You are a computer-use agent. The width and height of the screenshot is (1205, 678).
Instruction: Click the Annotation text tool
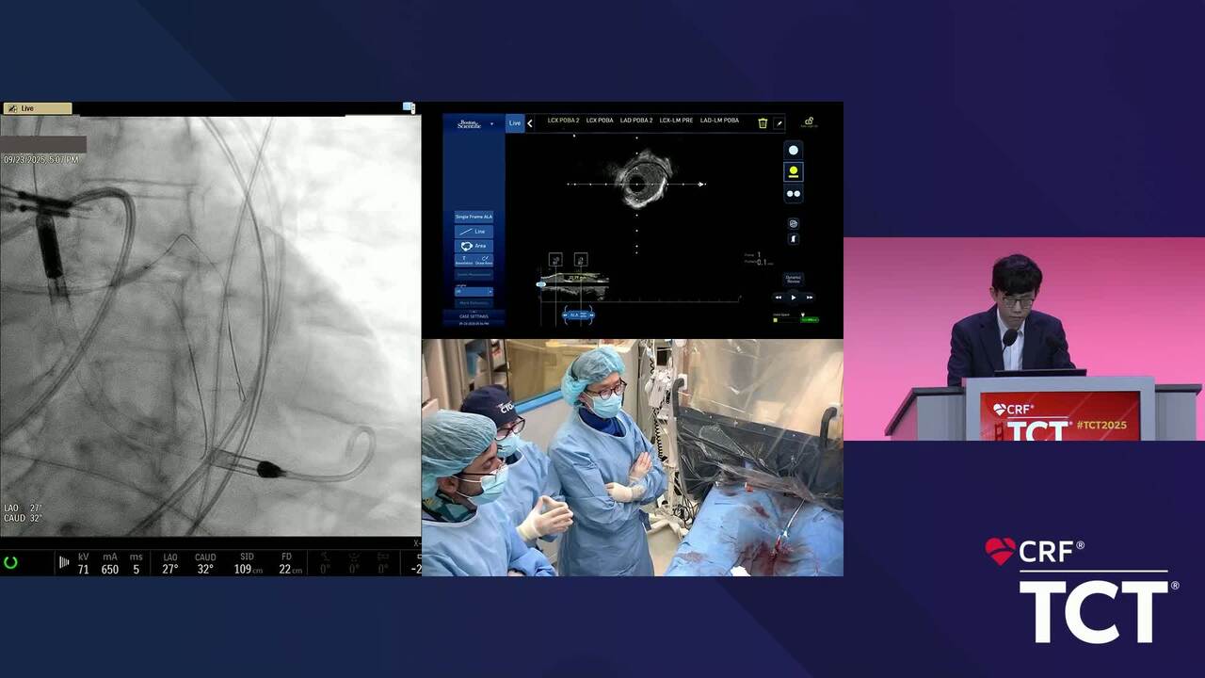(464, 260)
